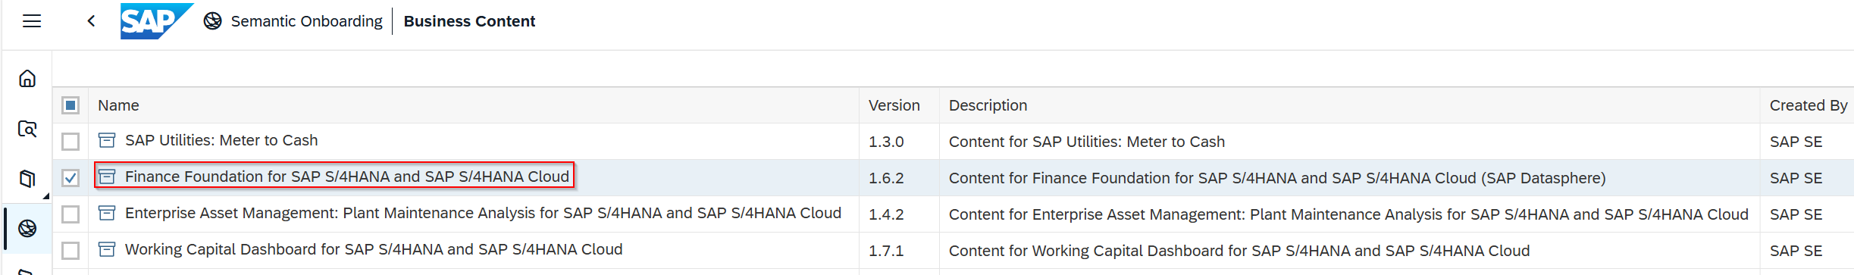Click the SAP logo
Screen dimensions: 1854x275
click(157, 21)
